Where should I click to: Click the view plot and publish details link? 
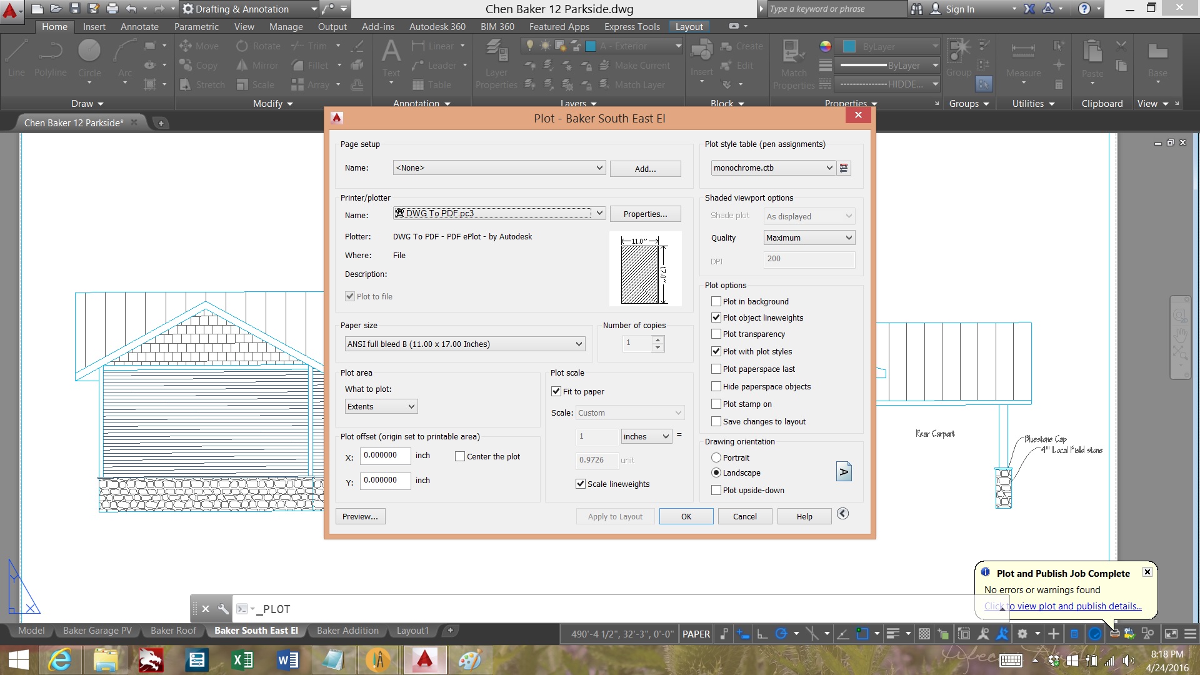1062,606
